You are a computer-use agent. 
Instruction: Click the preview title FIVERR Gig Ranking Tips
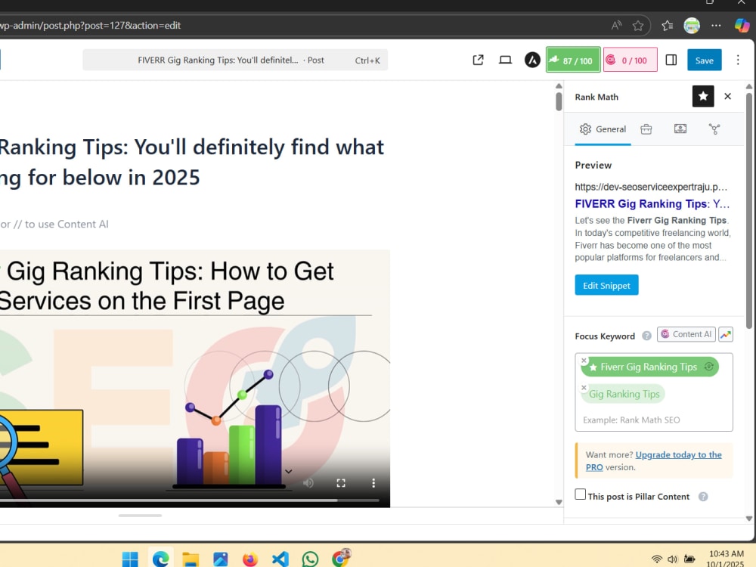[x=652, y=204]
